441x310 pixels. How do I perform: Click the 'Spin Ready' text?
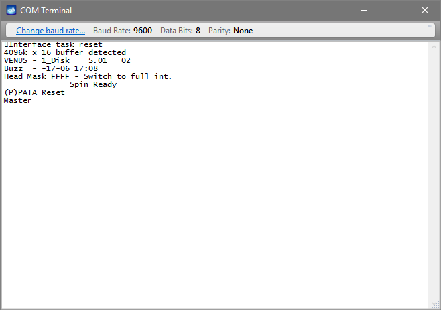93,84
